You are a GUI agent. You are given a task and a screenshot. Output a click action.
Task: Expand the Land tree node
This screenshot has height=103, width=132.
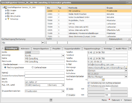(6, 13)
